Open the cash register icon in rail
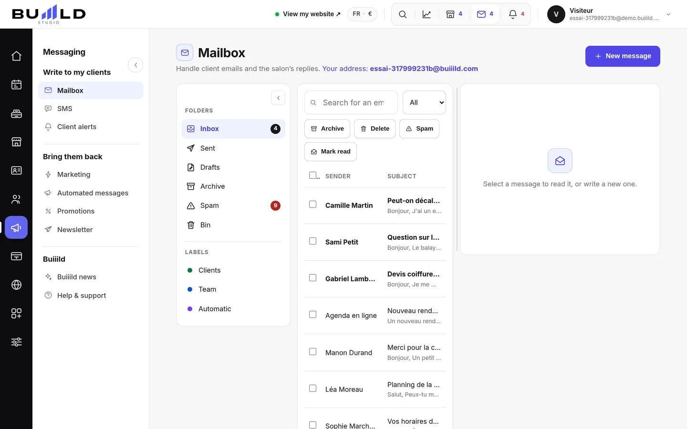 coord(16,113)
